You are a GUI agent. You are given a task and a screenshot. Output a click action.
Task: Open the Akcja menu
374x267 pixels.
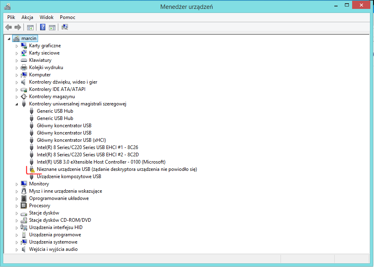click(x=27, y=17)
